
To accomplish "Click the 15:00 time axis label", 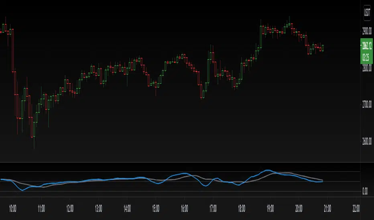I will tap(156, 208).
